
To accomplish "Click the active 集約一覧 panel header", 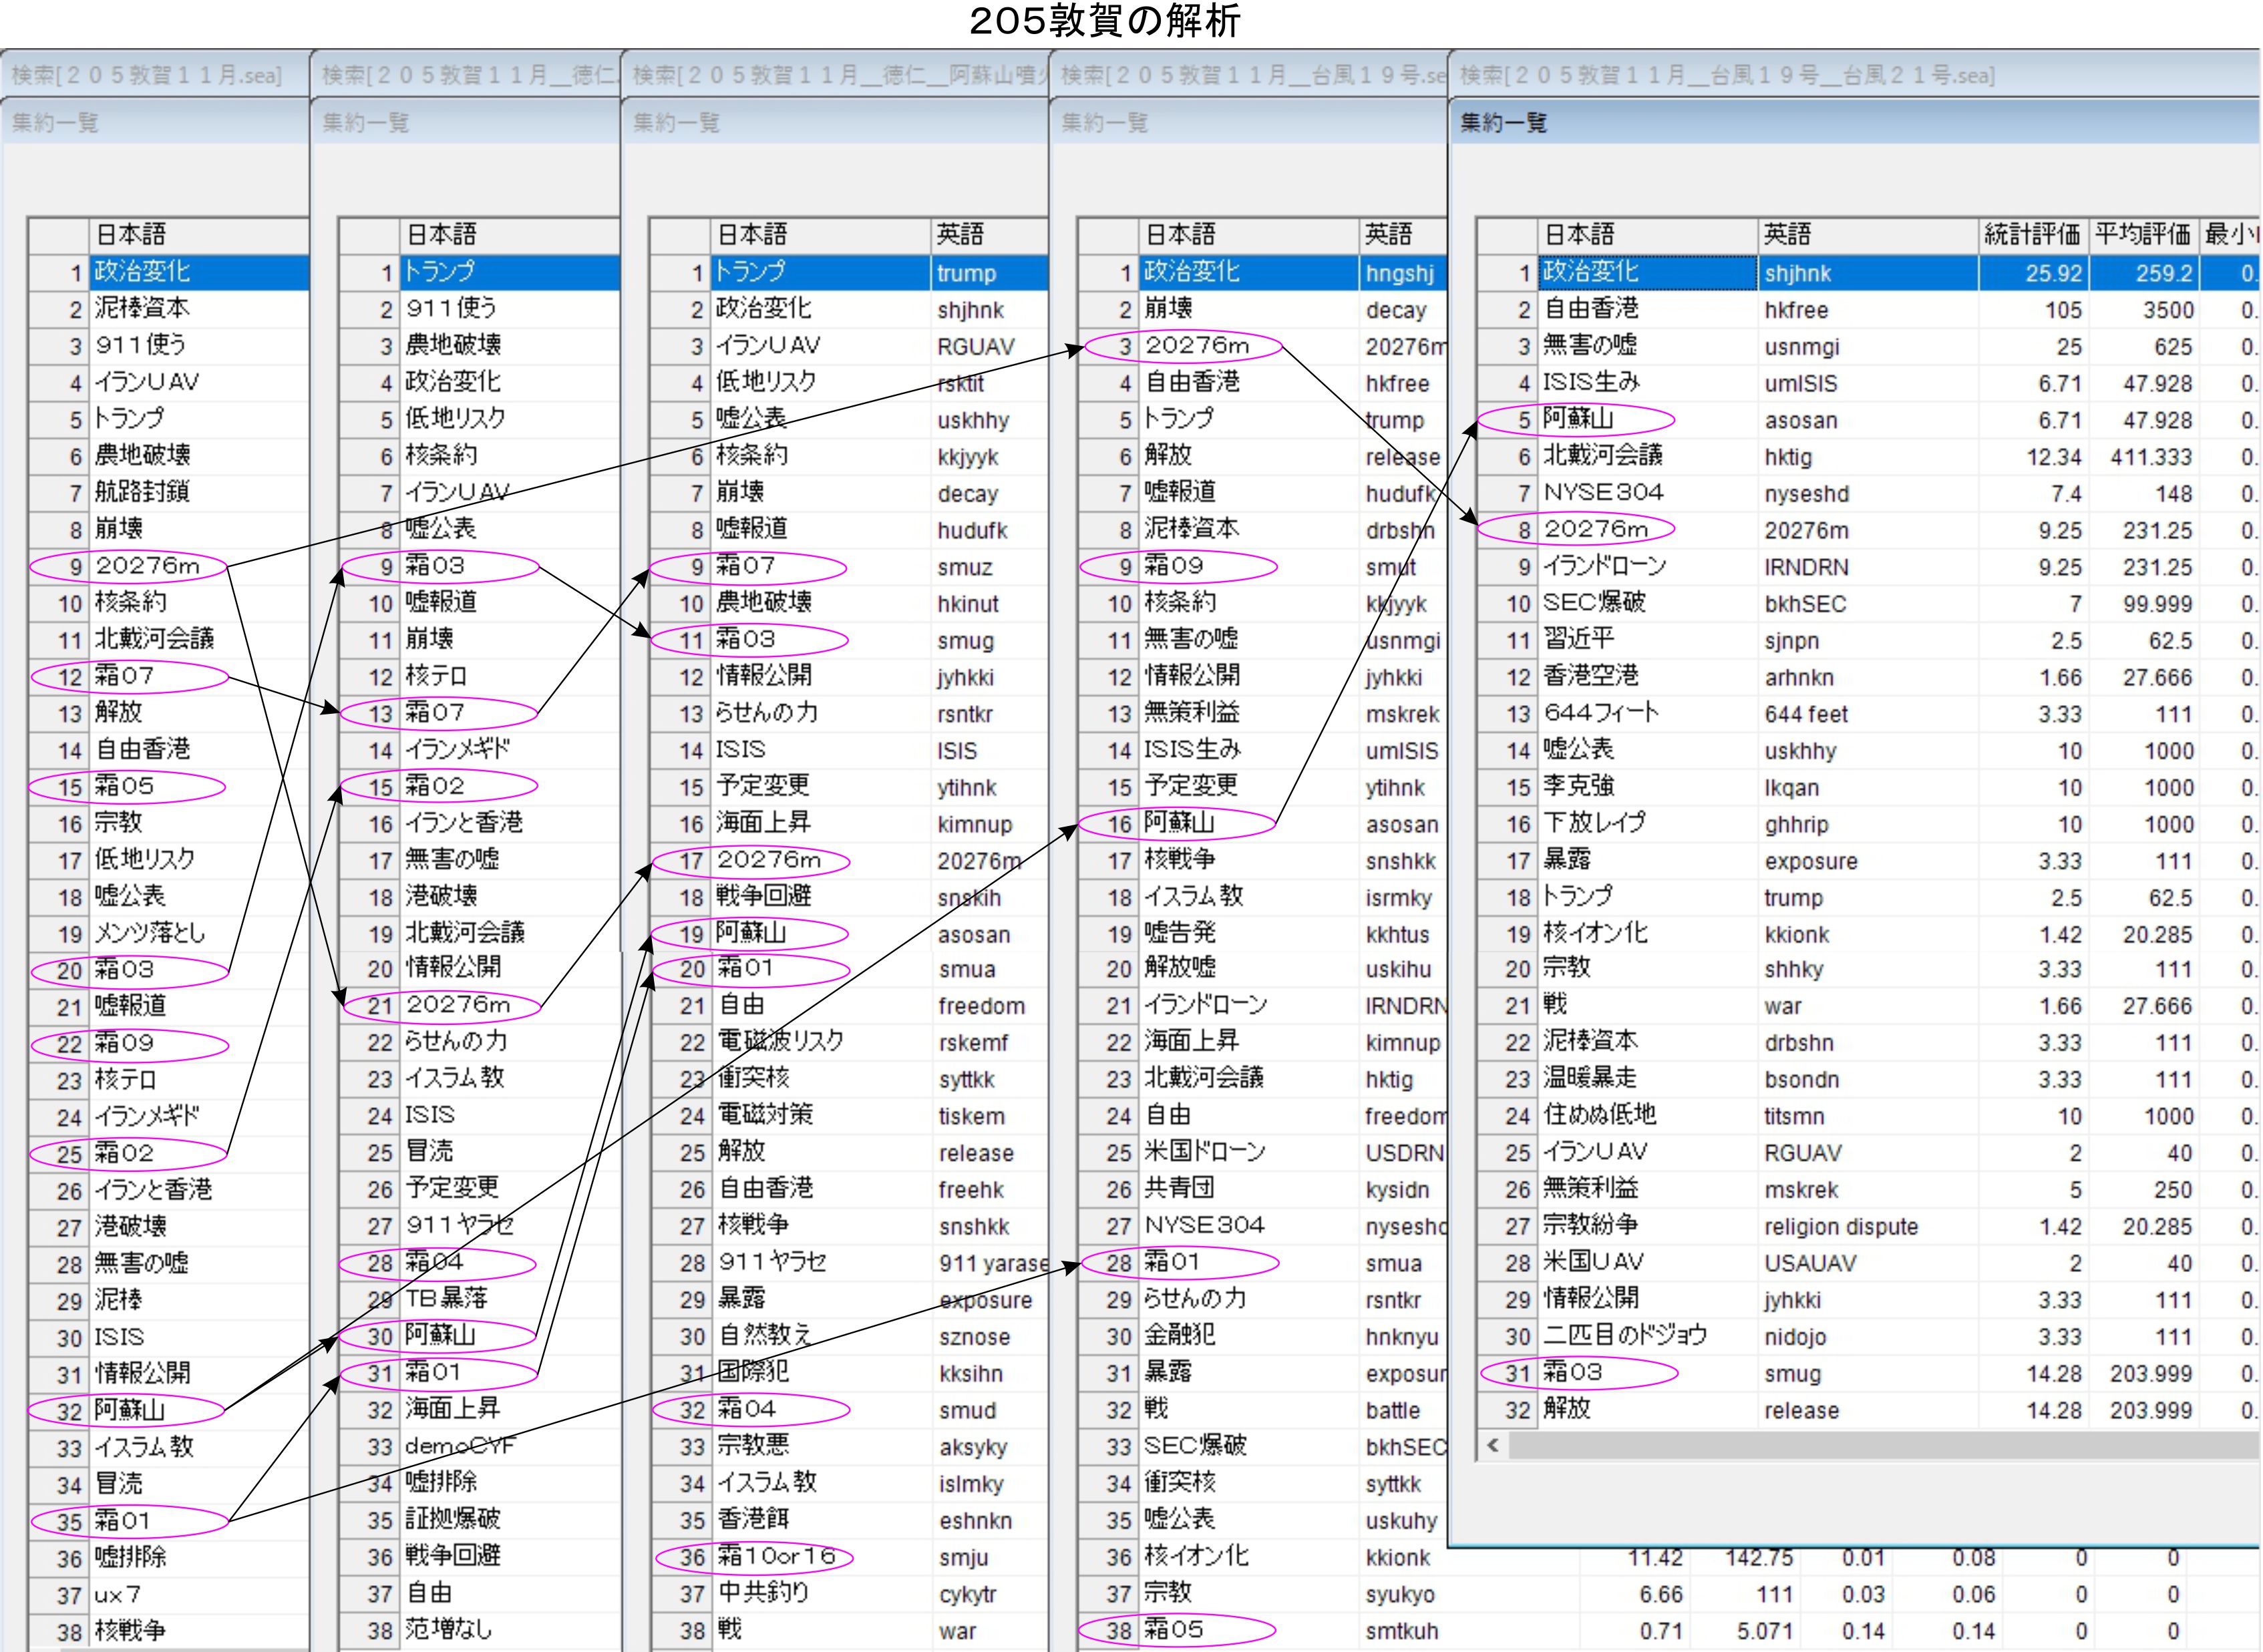I will pyautogui.click(x=1503, y=123).
